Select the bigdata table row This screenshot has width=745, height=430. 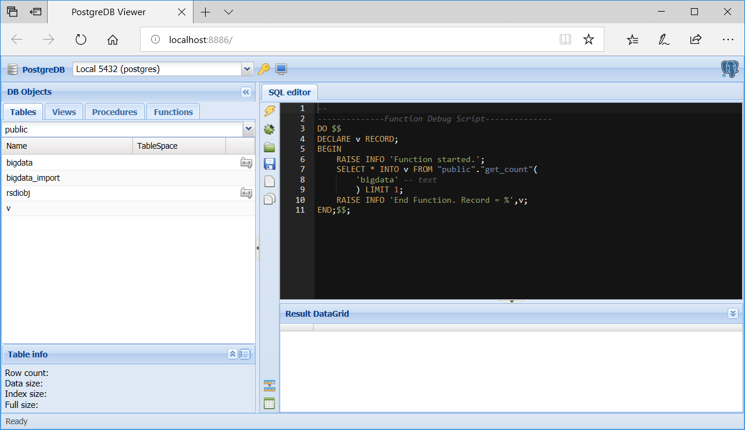pos(128,163)
